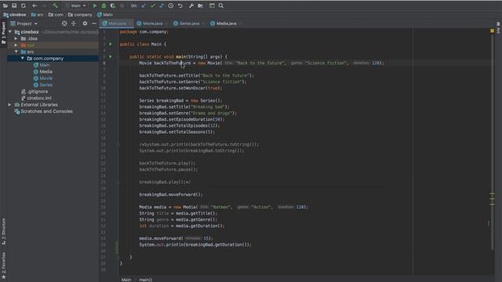This screenshot has width=502, height=282.
Task: Close the Movie.java tab
Action: [x=166, y=23]
